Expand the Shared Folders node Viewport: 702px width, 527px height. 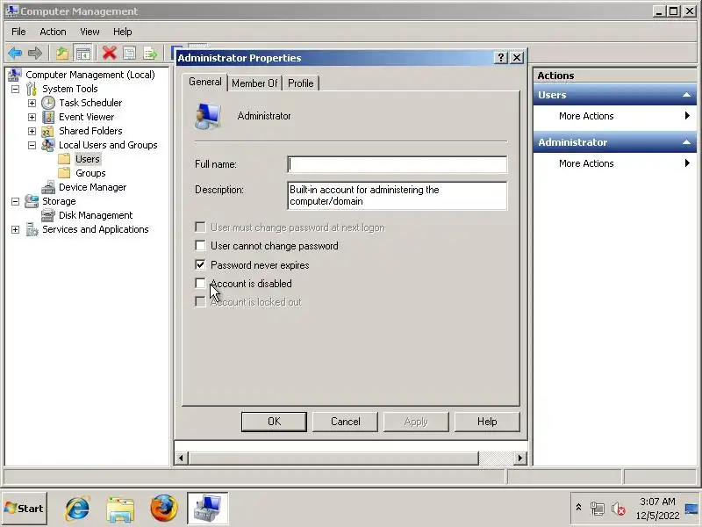point(32,131)
